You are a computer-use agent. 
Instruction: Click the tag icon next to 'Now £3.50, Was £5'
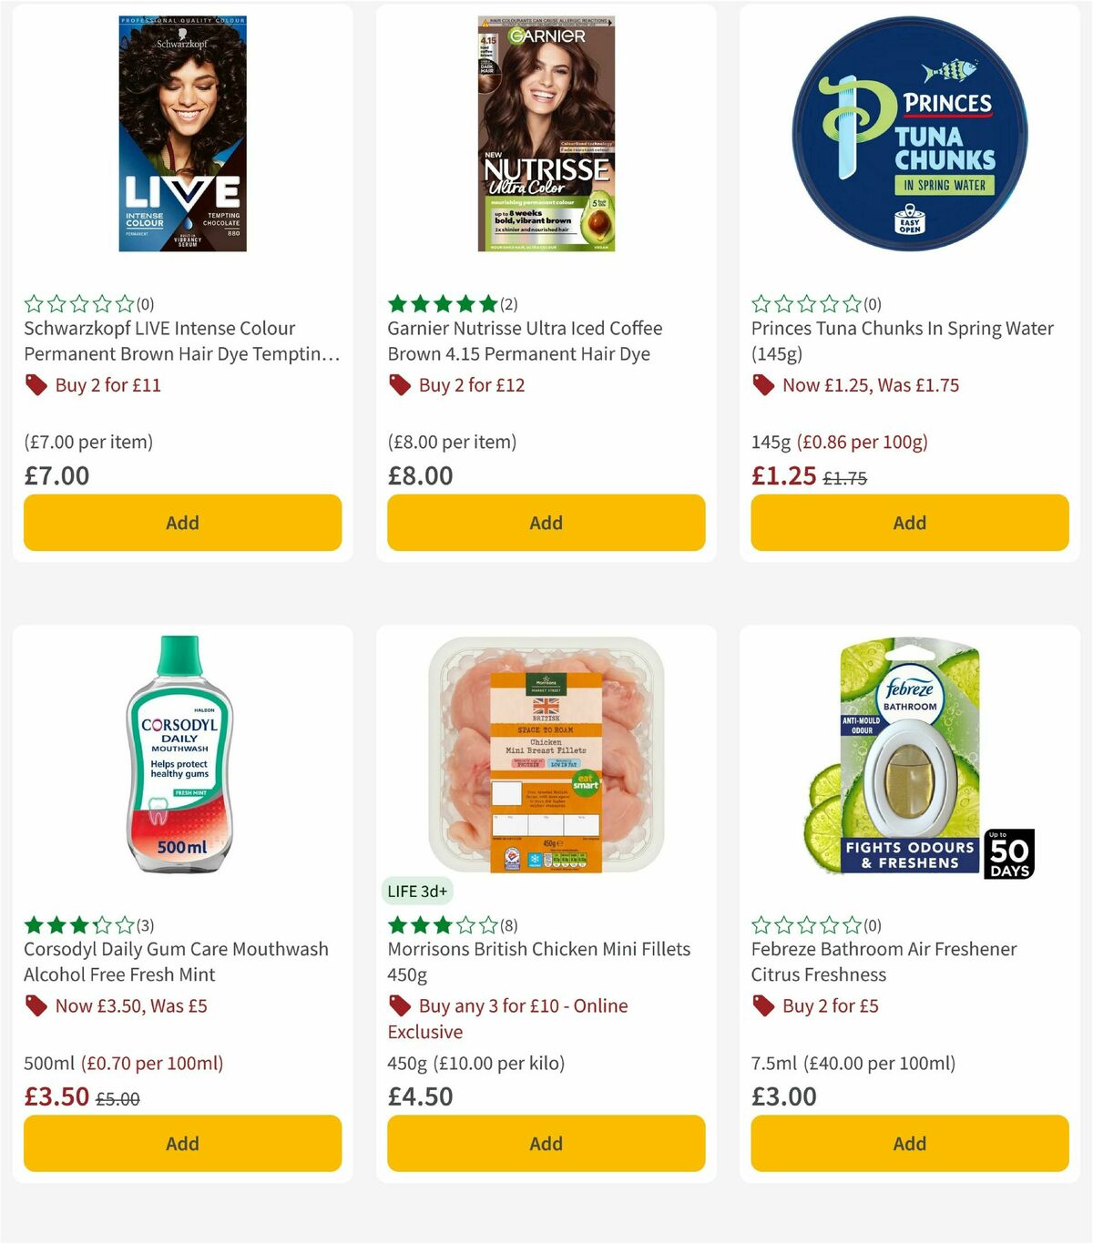[x=36, y=1006]
